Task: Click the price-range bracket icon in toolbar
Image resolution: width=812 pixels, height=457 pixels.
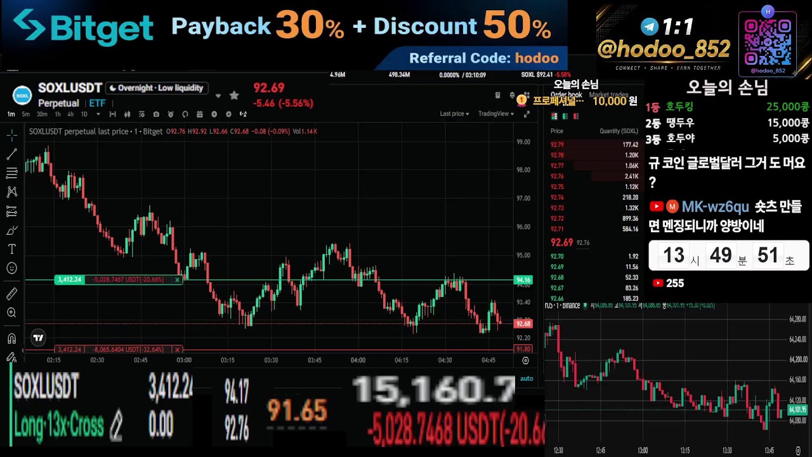Action: click(x=112, y=114)
